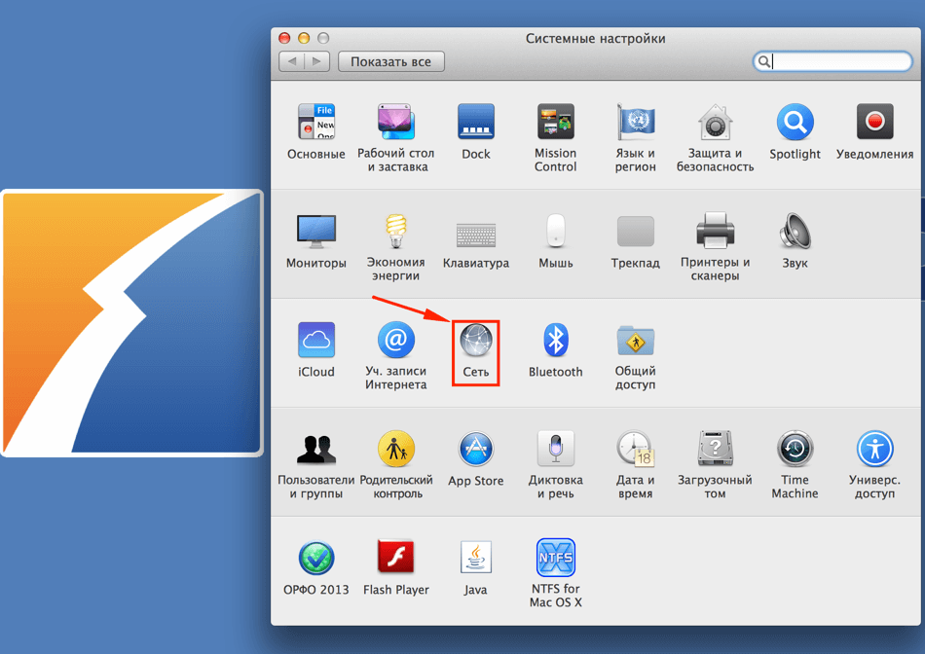Screen dimensions: 925x654
Task: Open NTFS for Mac OS X pane
Action: [555, 559]
